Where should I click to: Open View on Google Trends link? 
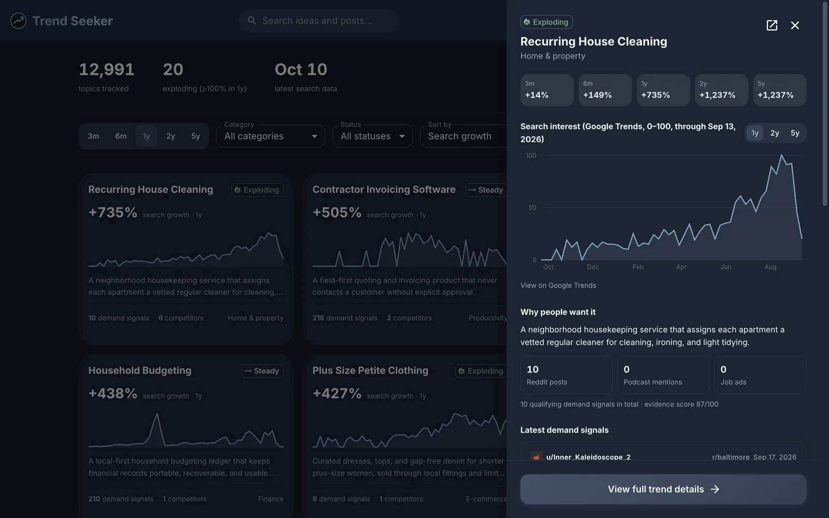558,285
